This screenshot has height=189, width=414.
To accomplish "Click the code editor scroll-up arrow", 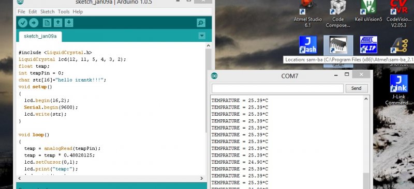I will 209,45.
